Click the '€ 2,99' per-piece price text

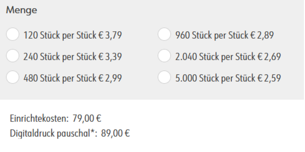click(110, 79)
